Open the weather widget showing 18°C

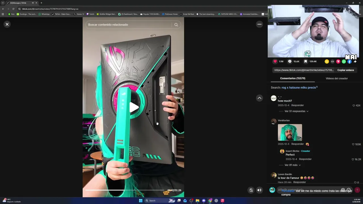[11, 200]
